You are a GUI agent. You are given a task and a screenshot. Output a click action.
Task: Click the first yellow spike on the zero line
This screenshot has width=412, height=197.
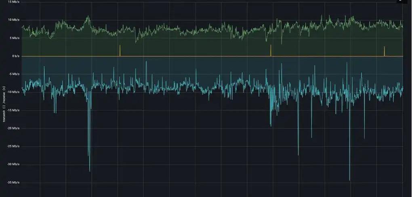[120, 50]
